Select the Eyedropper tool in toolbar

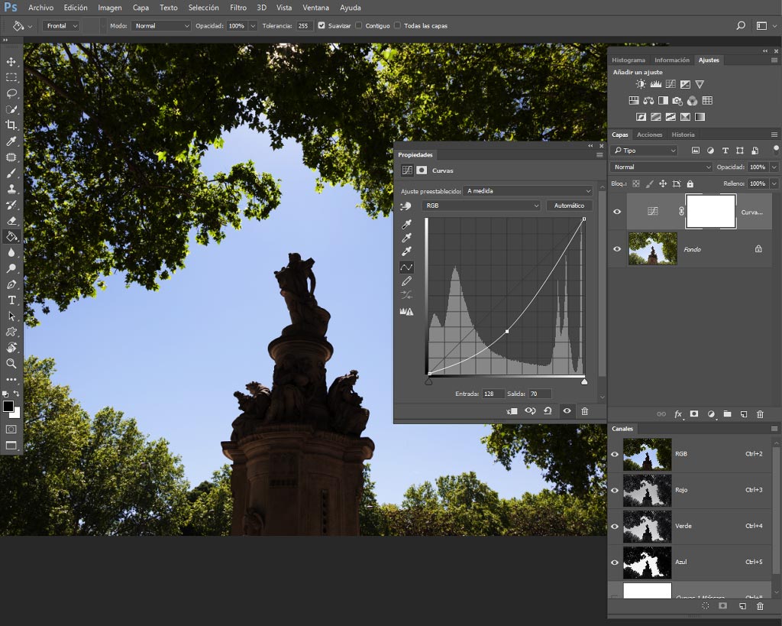pyautogui.click(x=11, y=141)
